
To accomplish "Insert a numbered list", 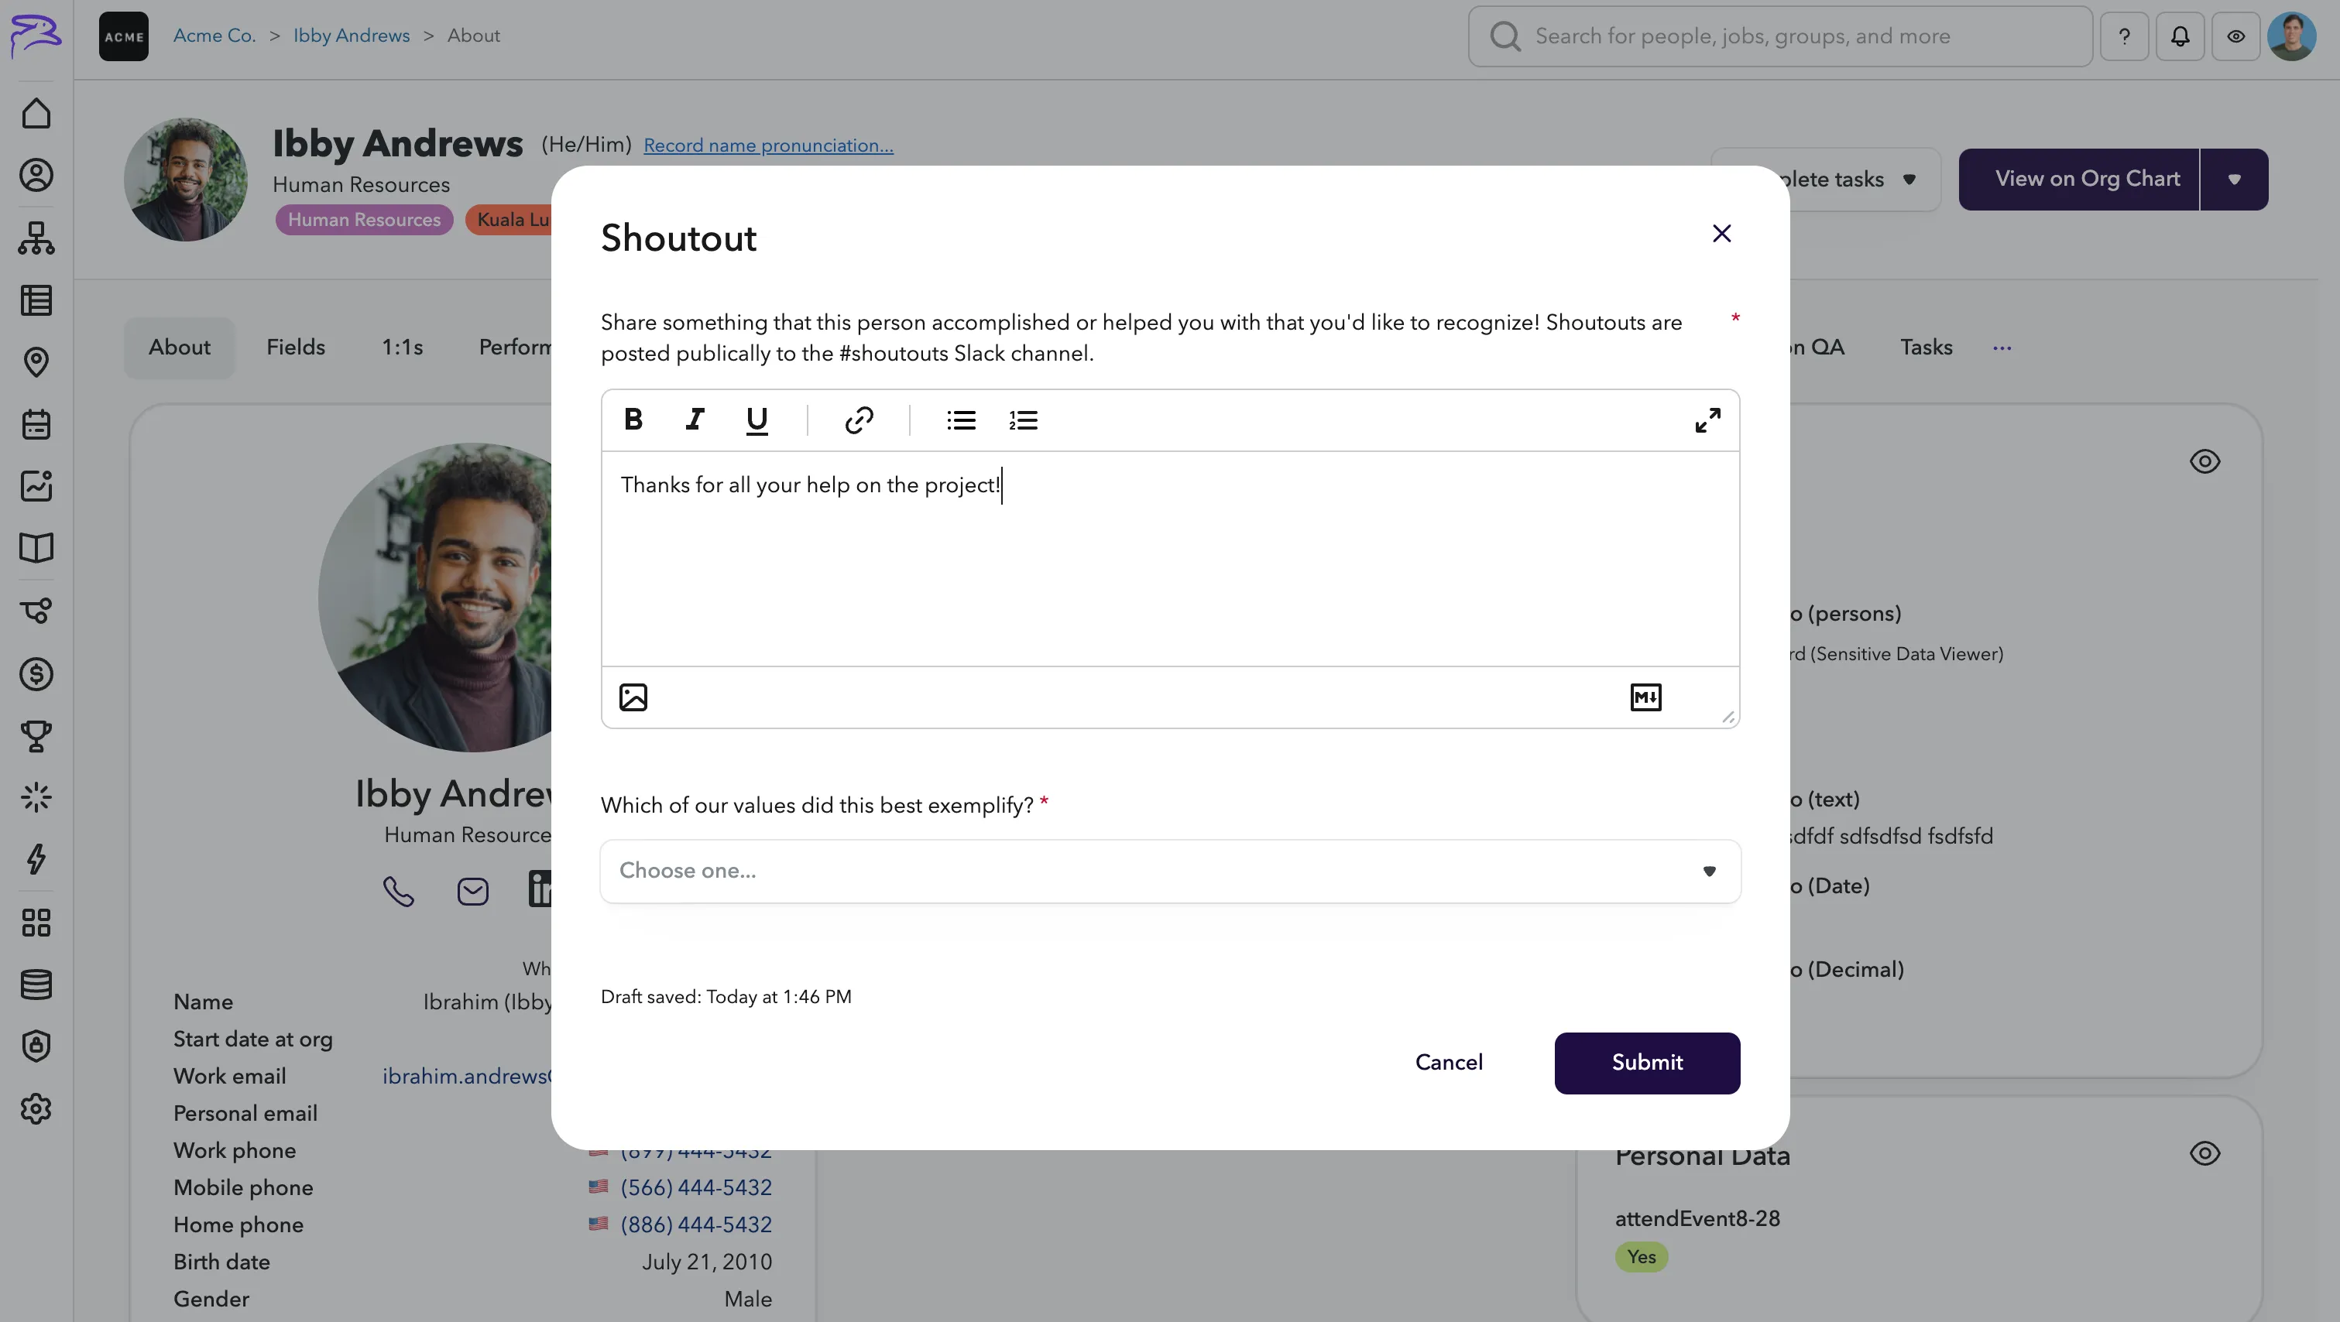I will (1023, 420).
